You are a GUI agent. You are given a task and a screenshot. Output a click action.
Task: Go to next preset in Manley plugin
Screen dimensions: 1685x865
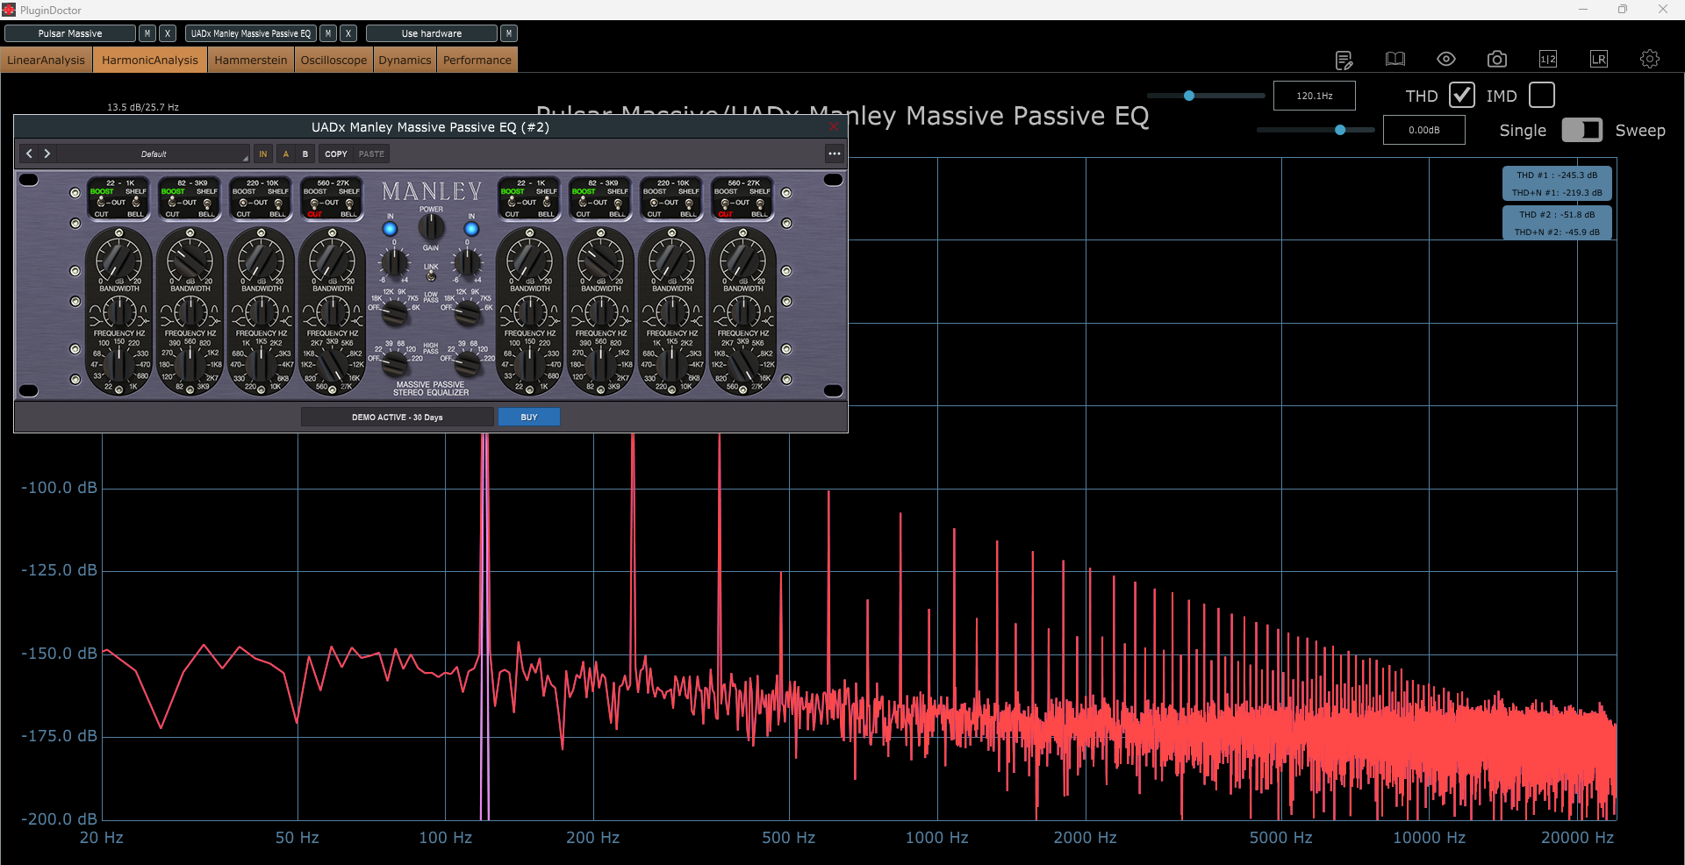tap(47, 154)
